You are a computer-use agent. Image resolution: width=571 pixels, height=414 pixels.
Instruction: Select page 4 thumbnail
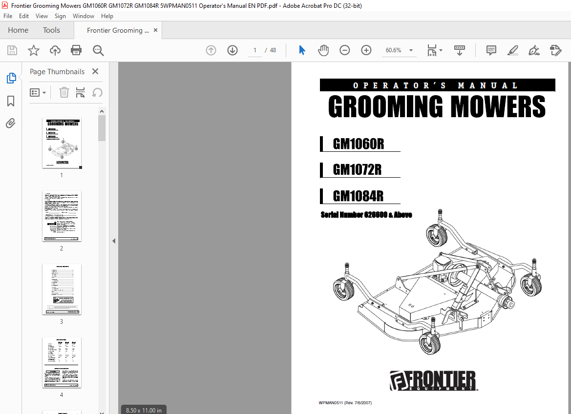[62, 362]
